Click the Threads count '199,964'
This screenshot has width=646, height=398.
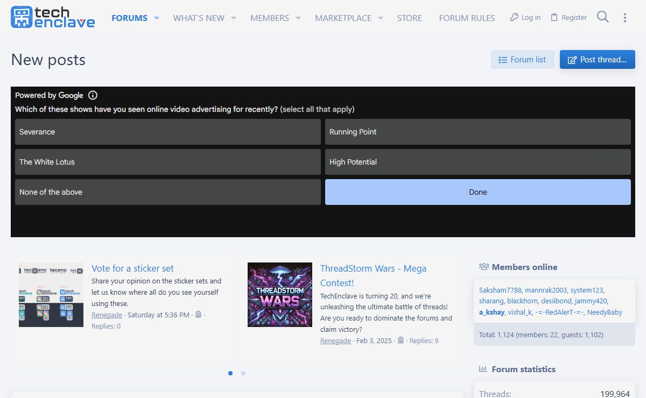click(x=615, y=394)
